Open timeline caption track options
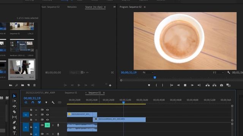 60,102
